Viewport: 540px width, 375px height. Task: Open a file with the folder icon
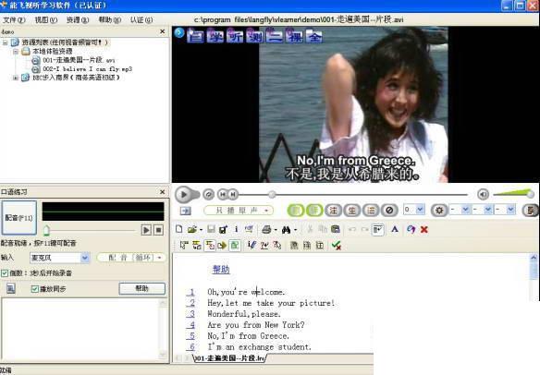(192, 229)
